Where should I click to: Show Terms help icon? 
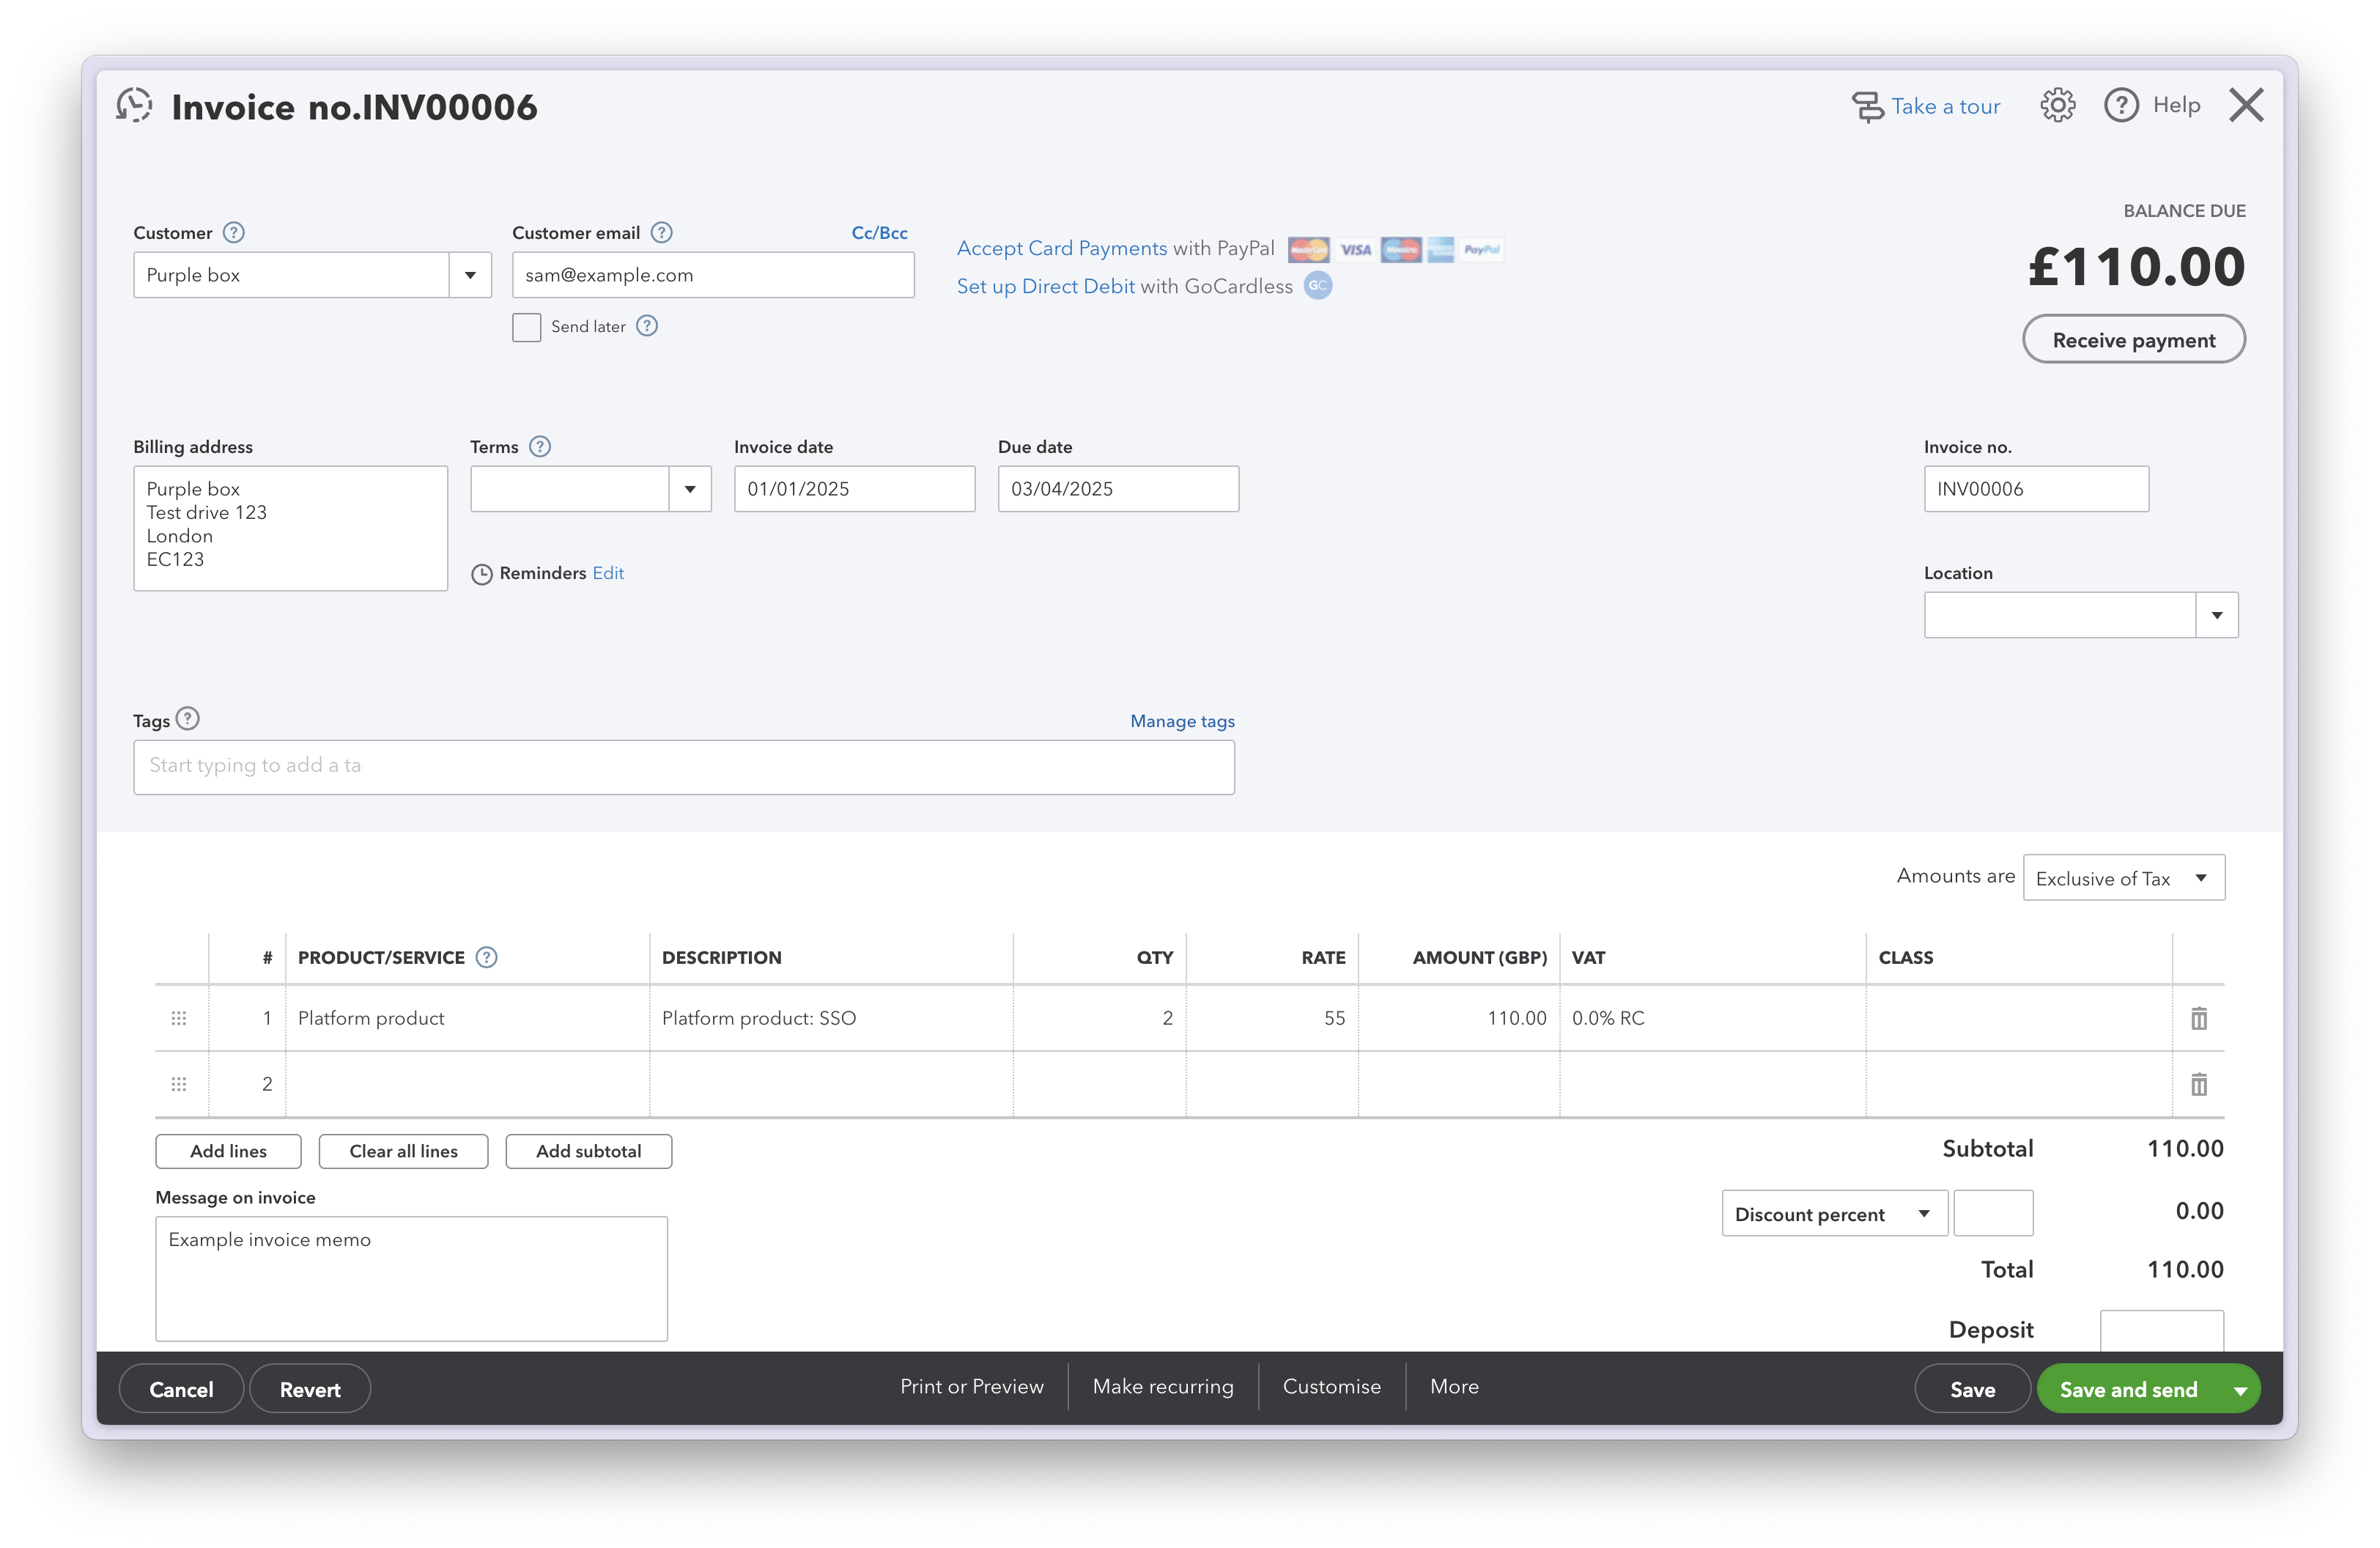(x=540, y=447)
